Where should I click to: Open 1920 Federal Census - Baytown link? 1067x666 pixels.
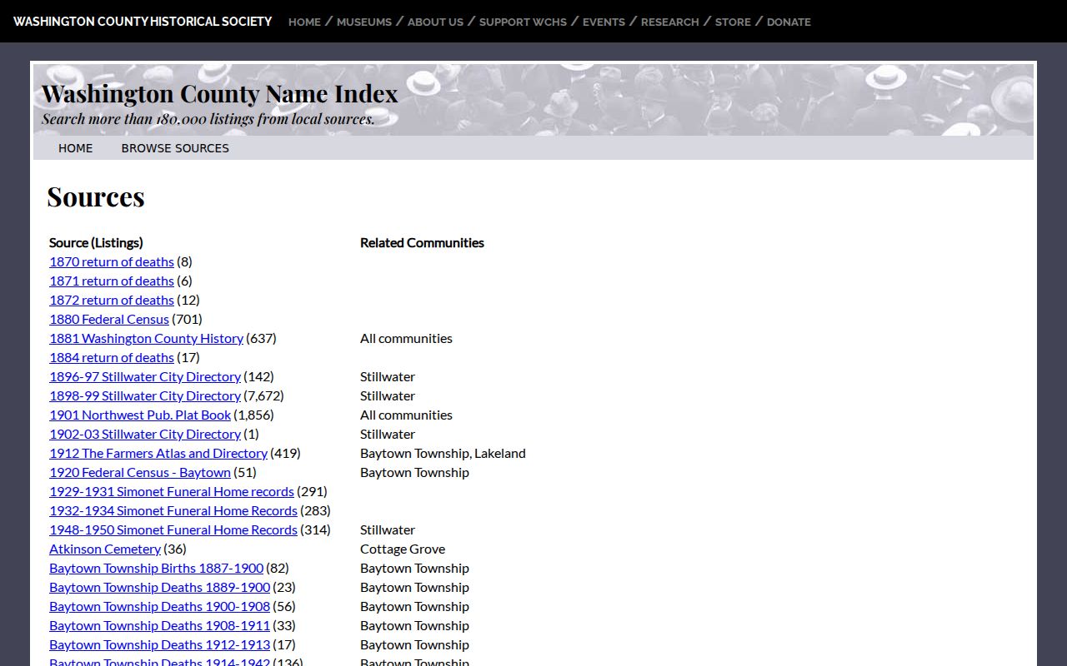coord(140,472)
